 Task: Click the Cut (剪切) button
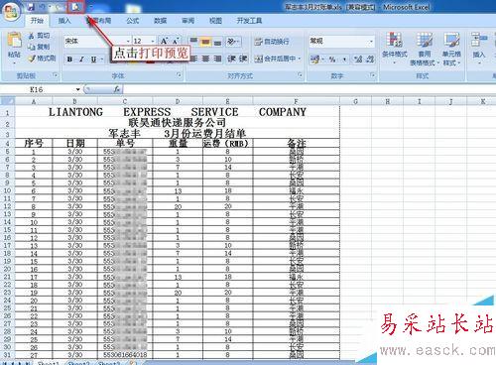pyautogui.click(x=39, y=35)
